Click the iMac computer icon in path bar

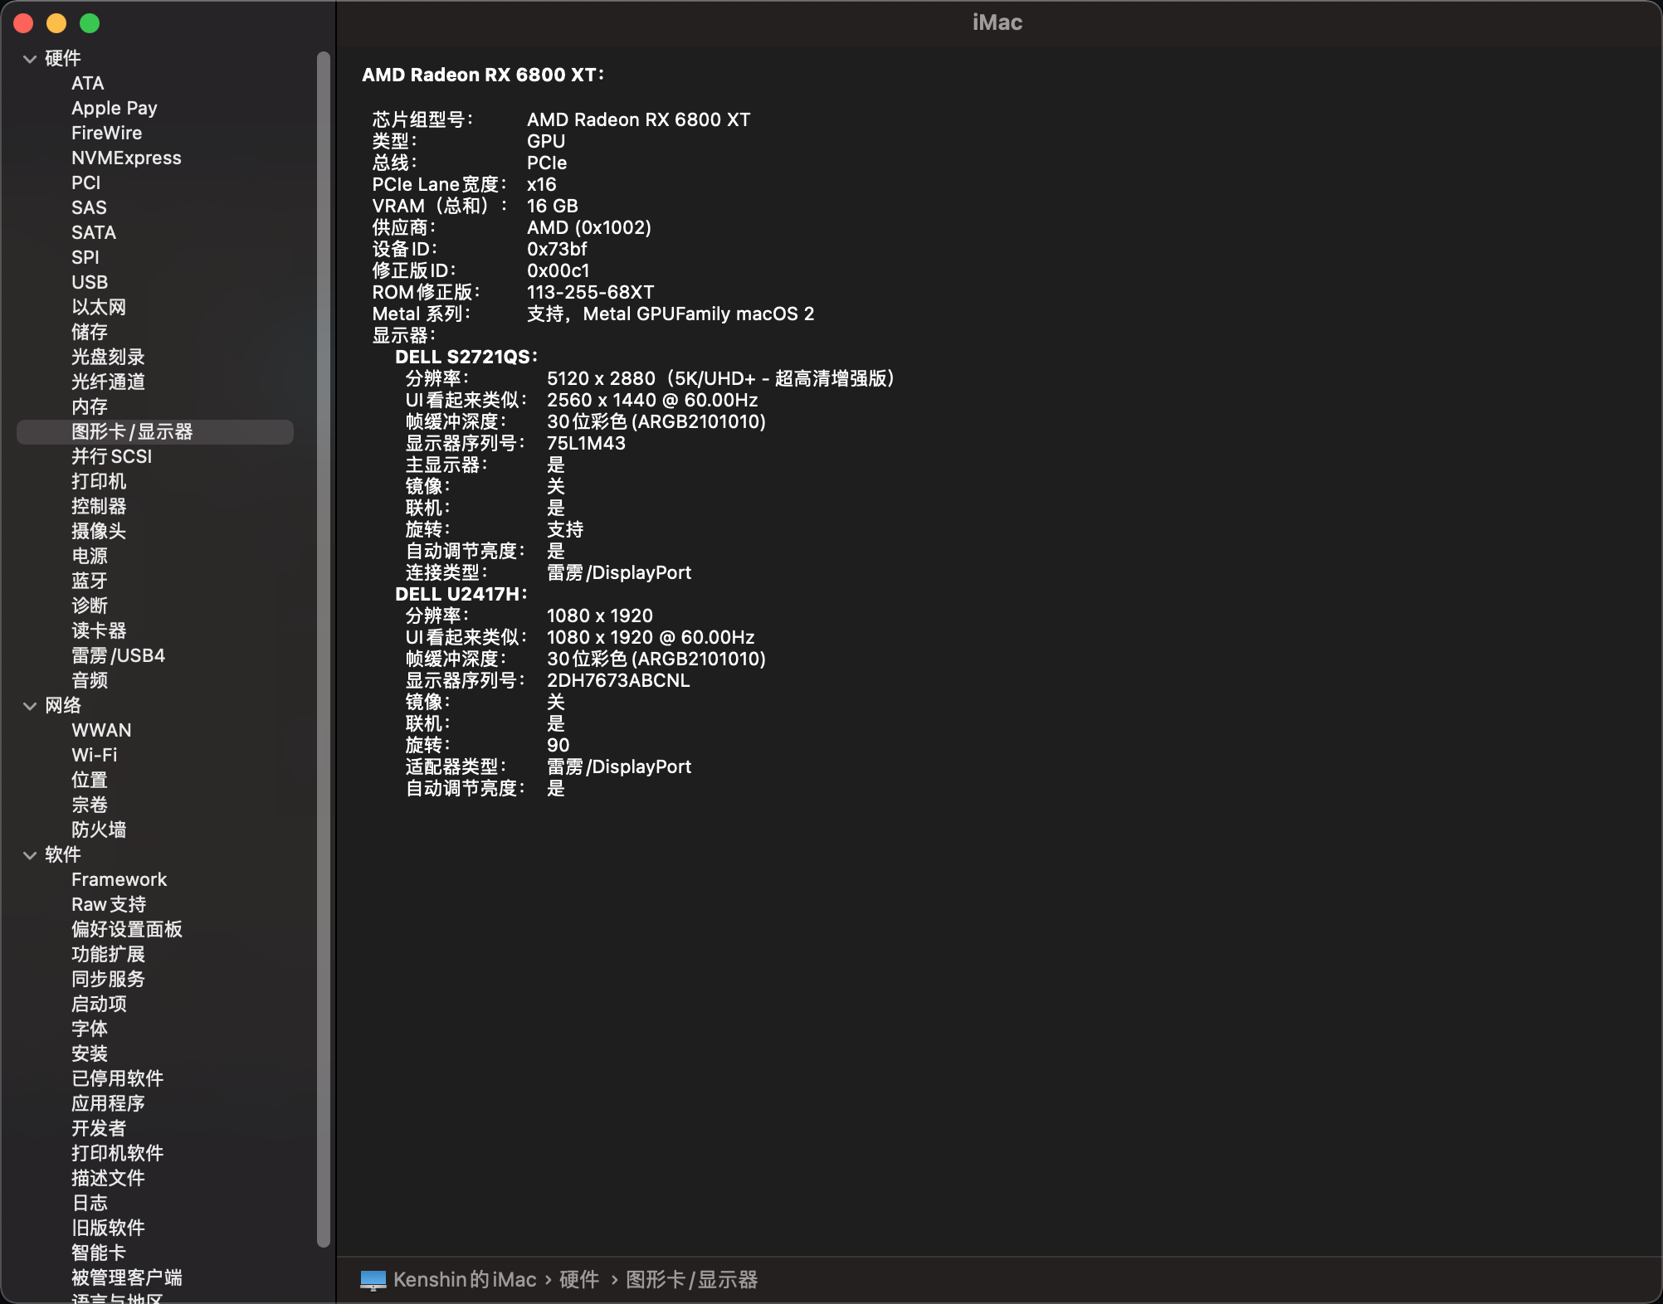pos(373,1280)
